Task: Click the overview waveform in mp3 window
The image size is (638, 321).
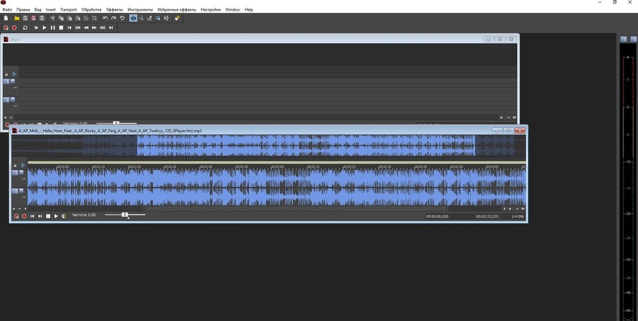Action: pos(268,145)
